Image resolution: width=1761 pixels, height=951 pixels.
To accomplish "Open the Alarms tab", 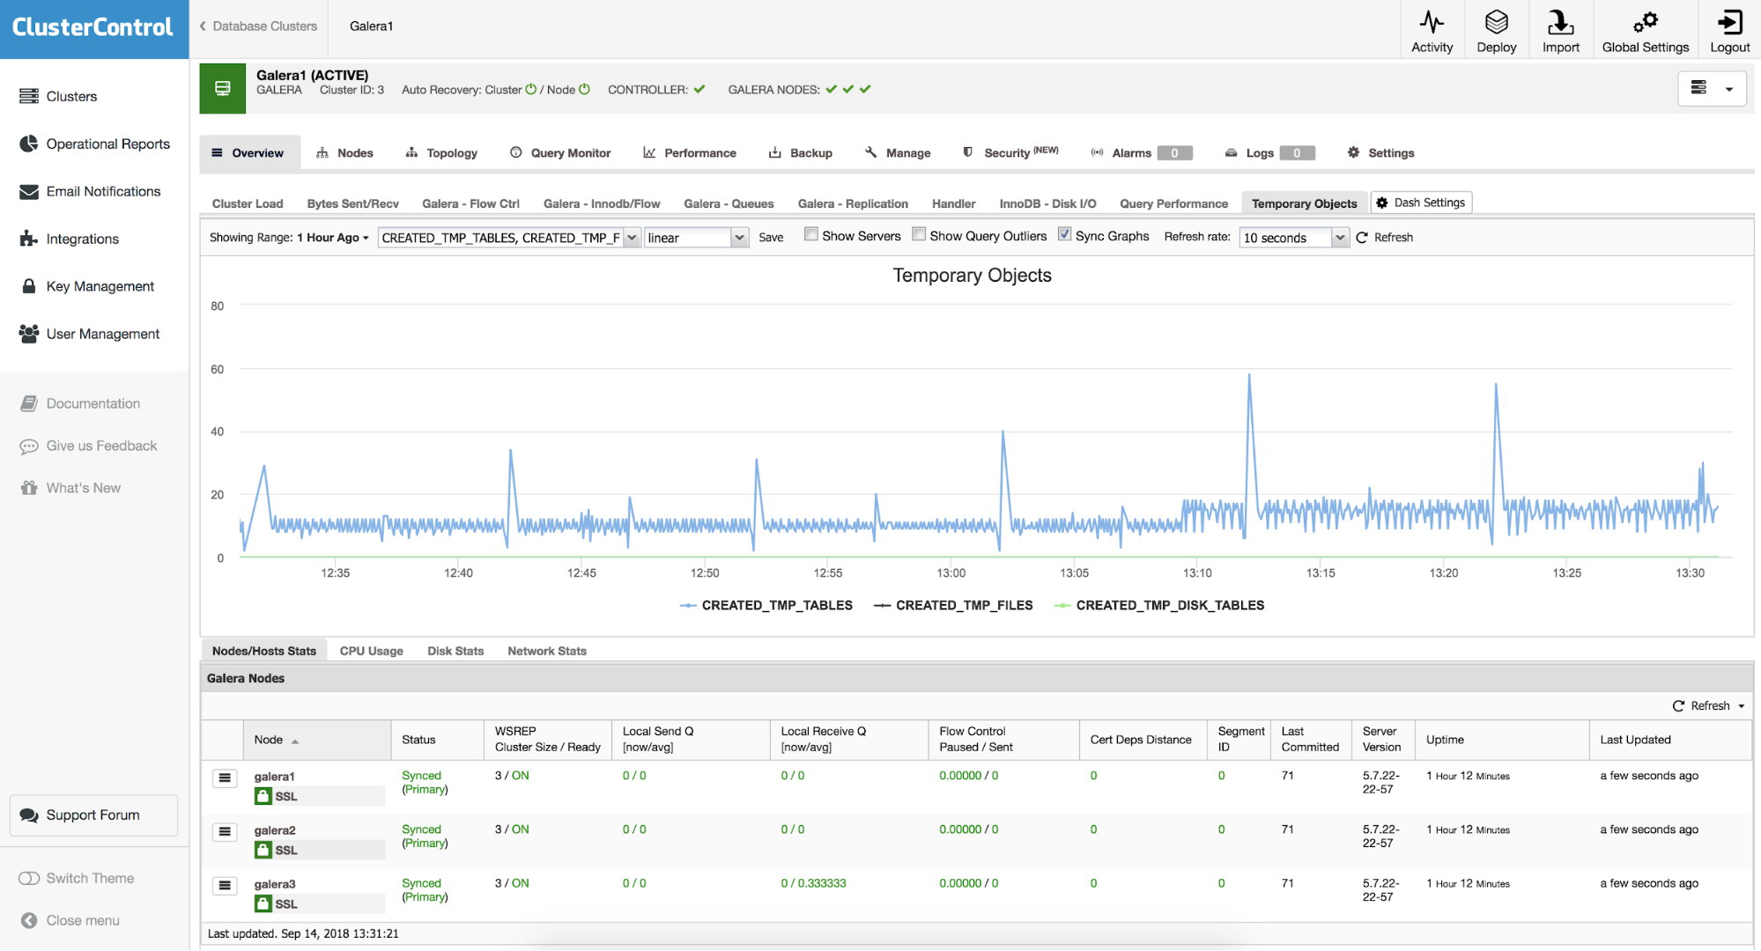I will 1141,152.
